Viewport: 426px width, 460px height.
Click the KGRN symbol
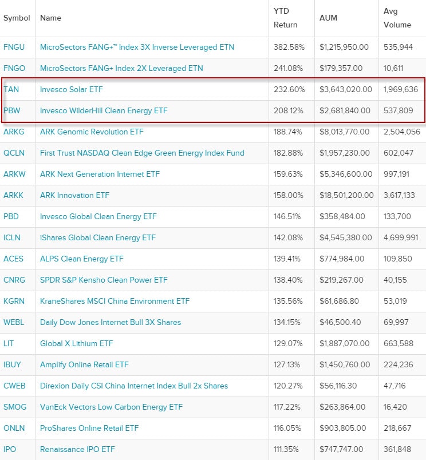click(x=14, y=302)
